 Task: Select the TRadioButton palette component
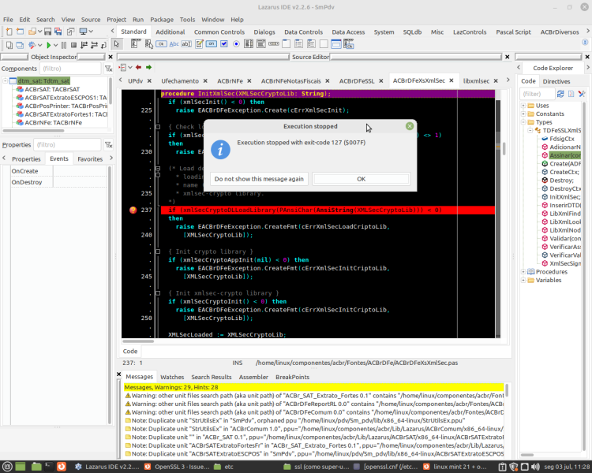(236, 44)
